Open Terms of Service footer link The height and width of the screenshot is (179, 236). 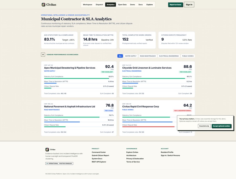pos(133,162)
